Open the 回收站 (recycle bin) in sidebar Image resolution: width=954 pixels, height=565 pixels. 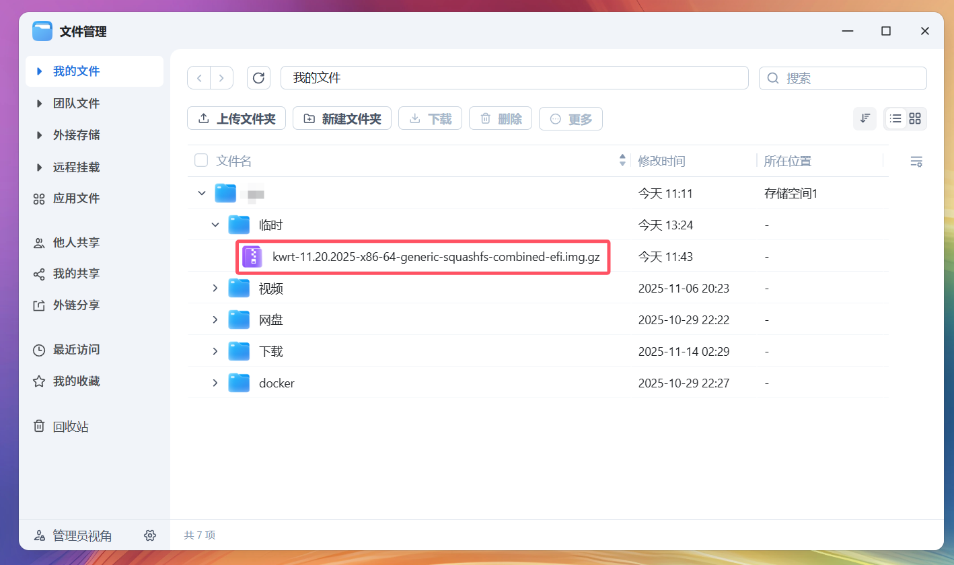(69, 426)
